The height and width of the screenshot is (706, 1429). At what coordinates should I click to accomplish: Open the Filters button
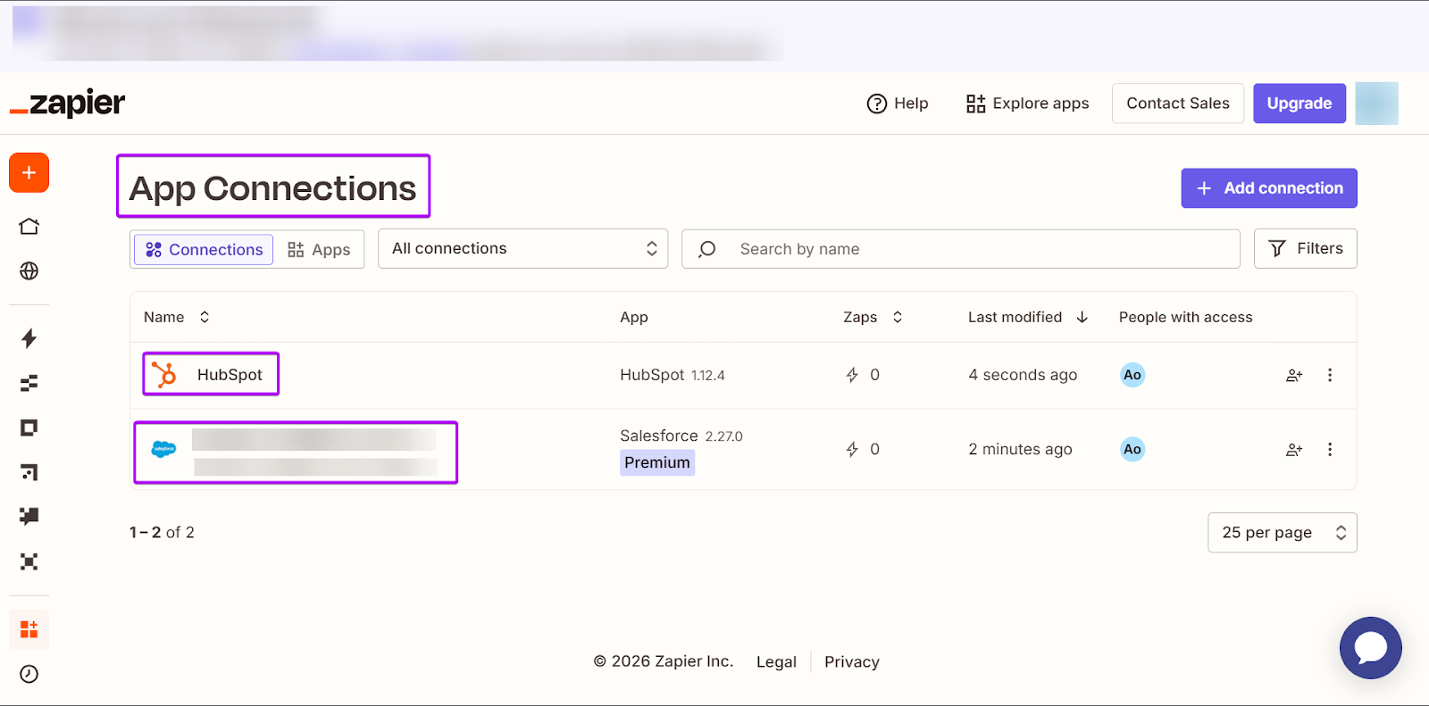point(1305,249)
